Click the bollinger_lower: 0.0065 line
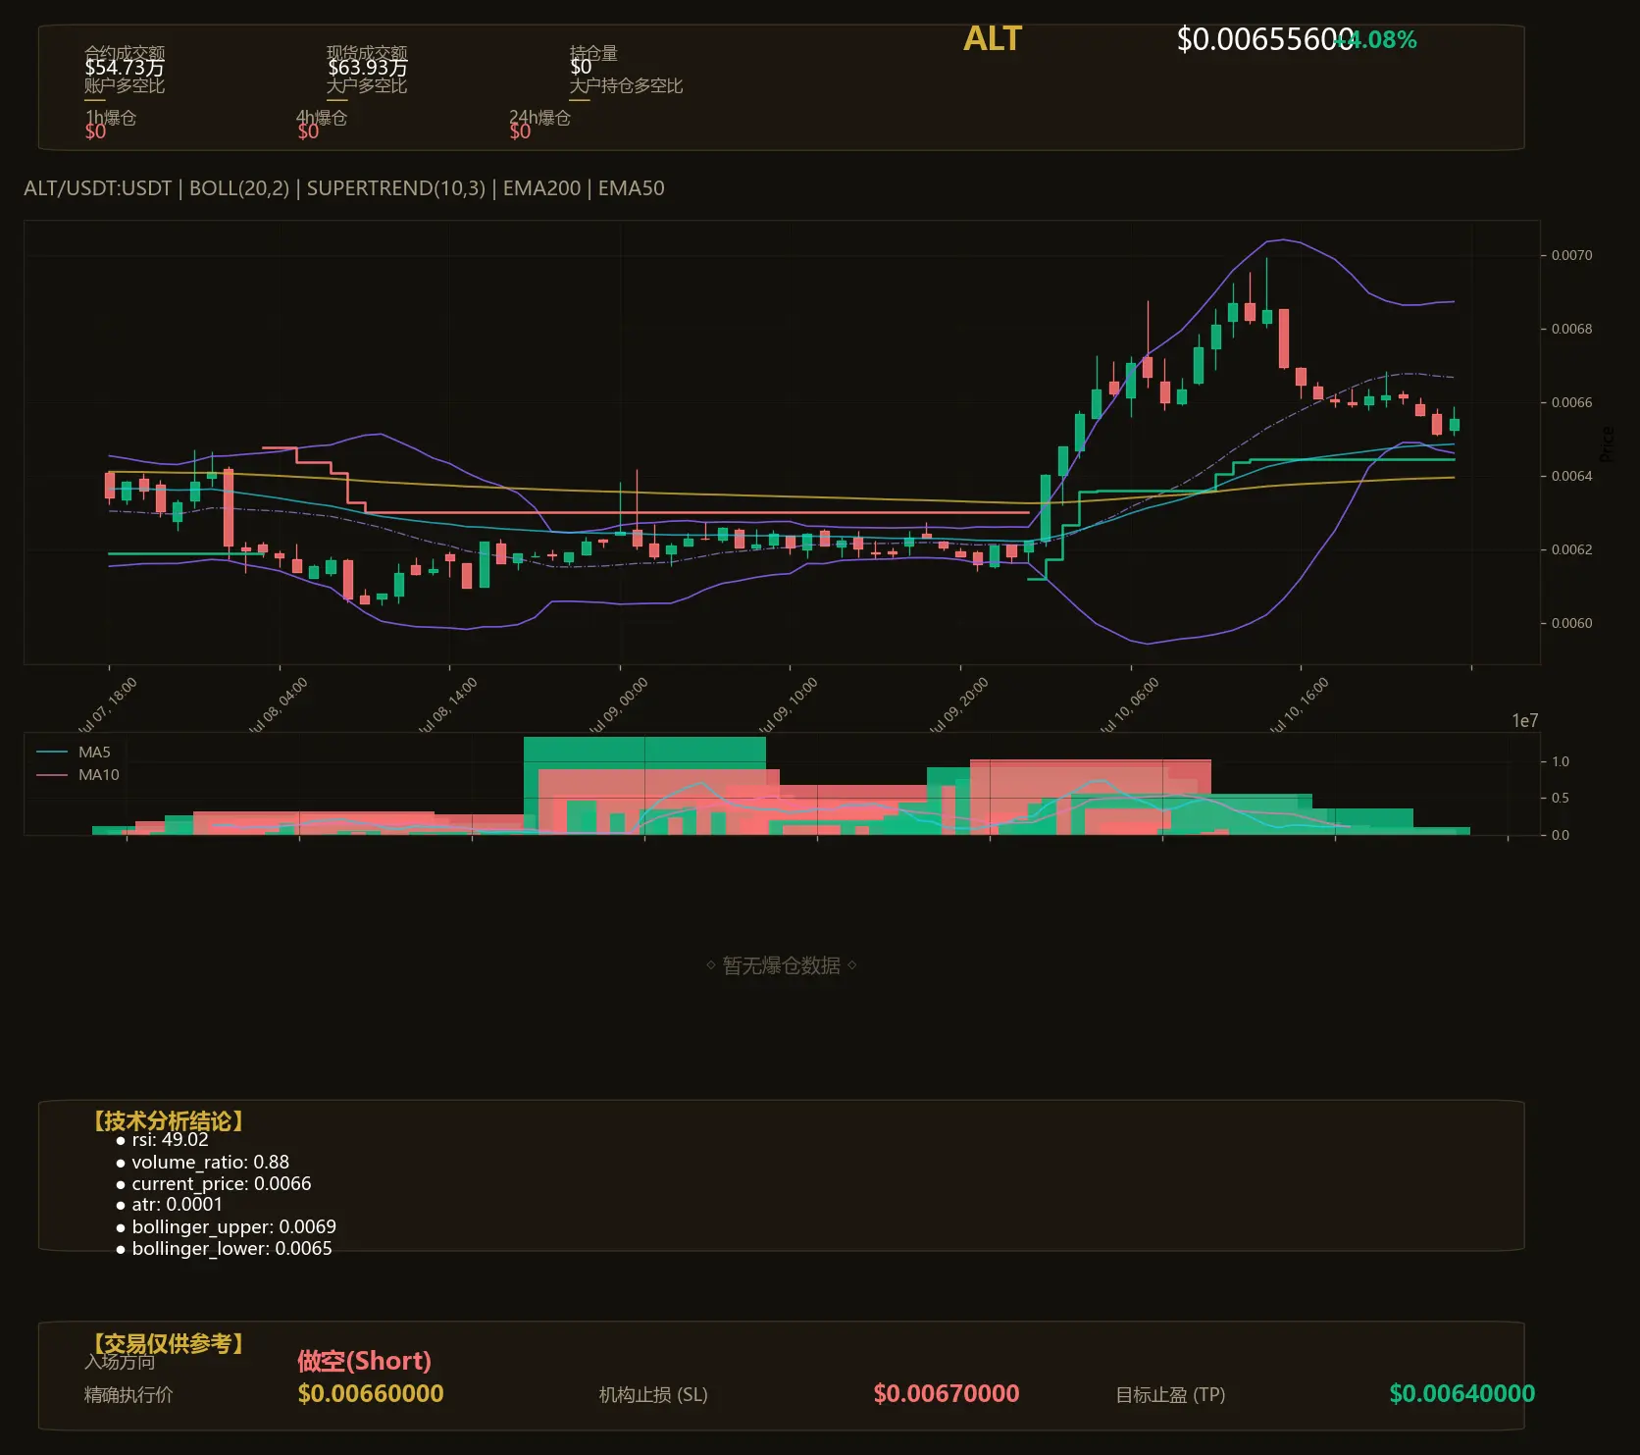 (231, 1249)
